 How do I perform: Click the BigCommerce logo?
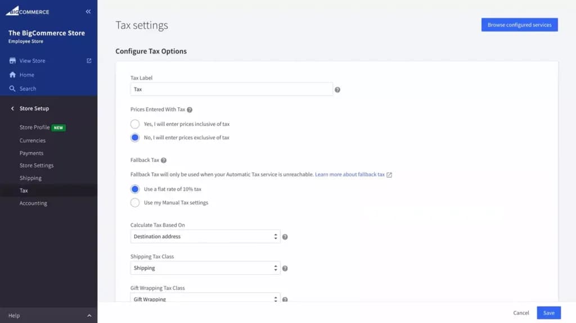coord(28,11)
